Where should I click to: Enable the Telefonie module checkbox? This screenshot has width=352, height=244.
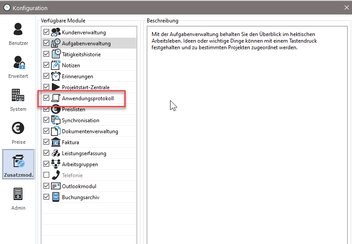46,175
